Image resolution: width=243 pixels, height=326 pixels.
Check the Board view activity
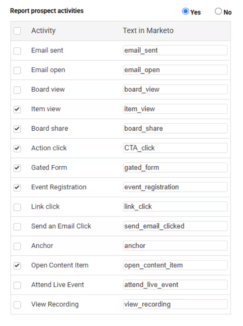click(17, 90)
